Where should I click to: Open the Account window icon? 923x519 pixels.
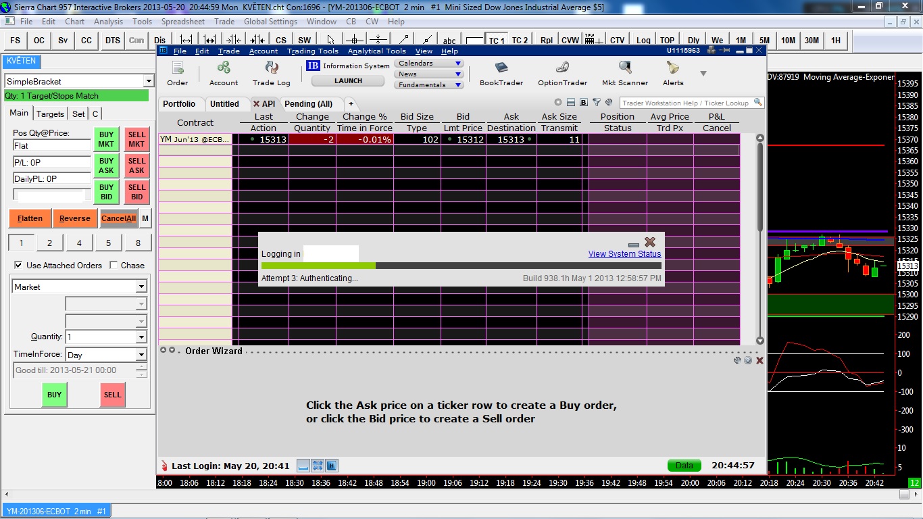224,74
